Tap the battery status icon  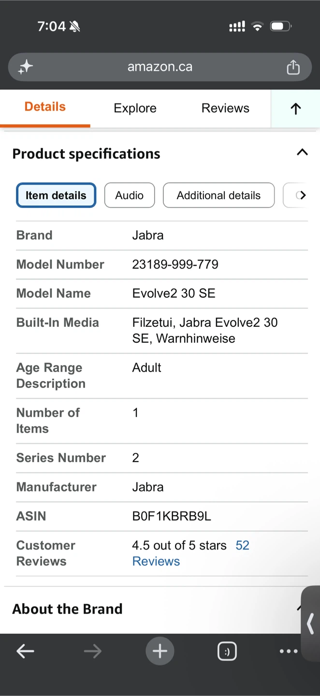(280, 26)
